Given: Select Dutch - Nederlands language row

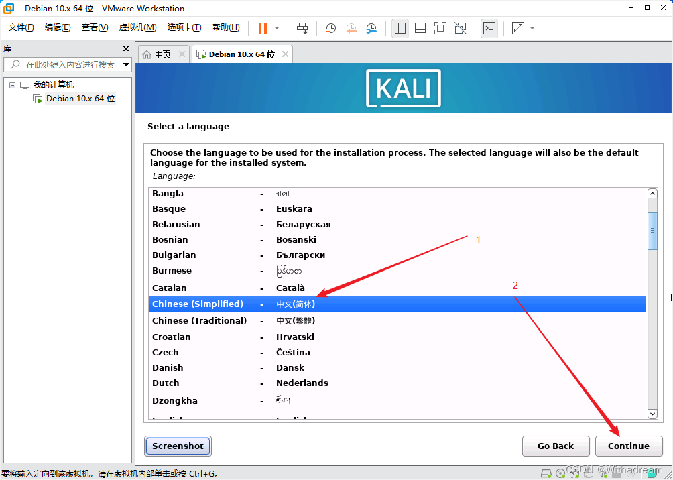Looking at the screenshot, I should pos(397,383).
